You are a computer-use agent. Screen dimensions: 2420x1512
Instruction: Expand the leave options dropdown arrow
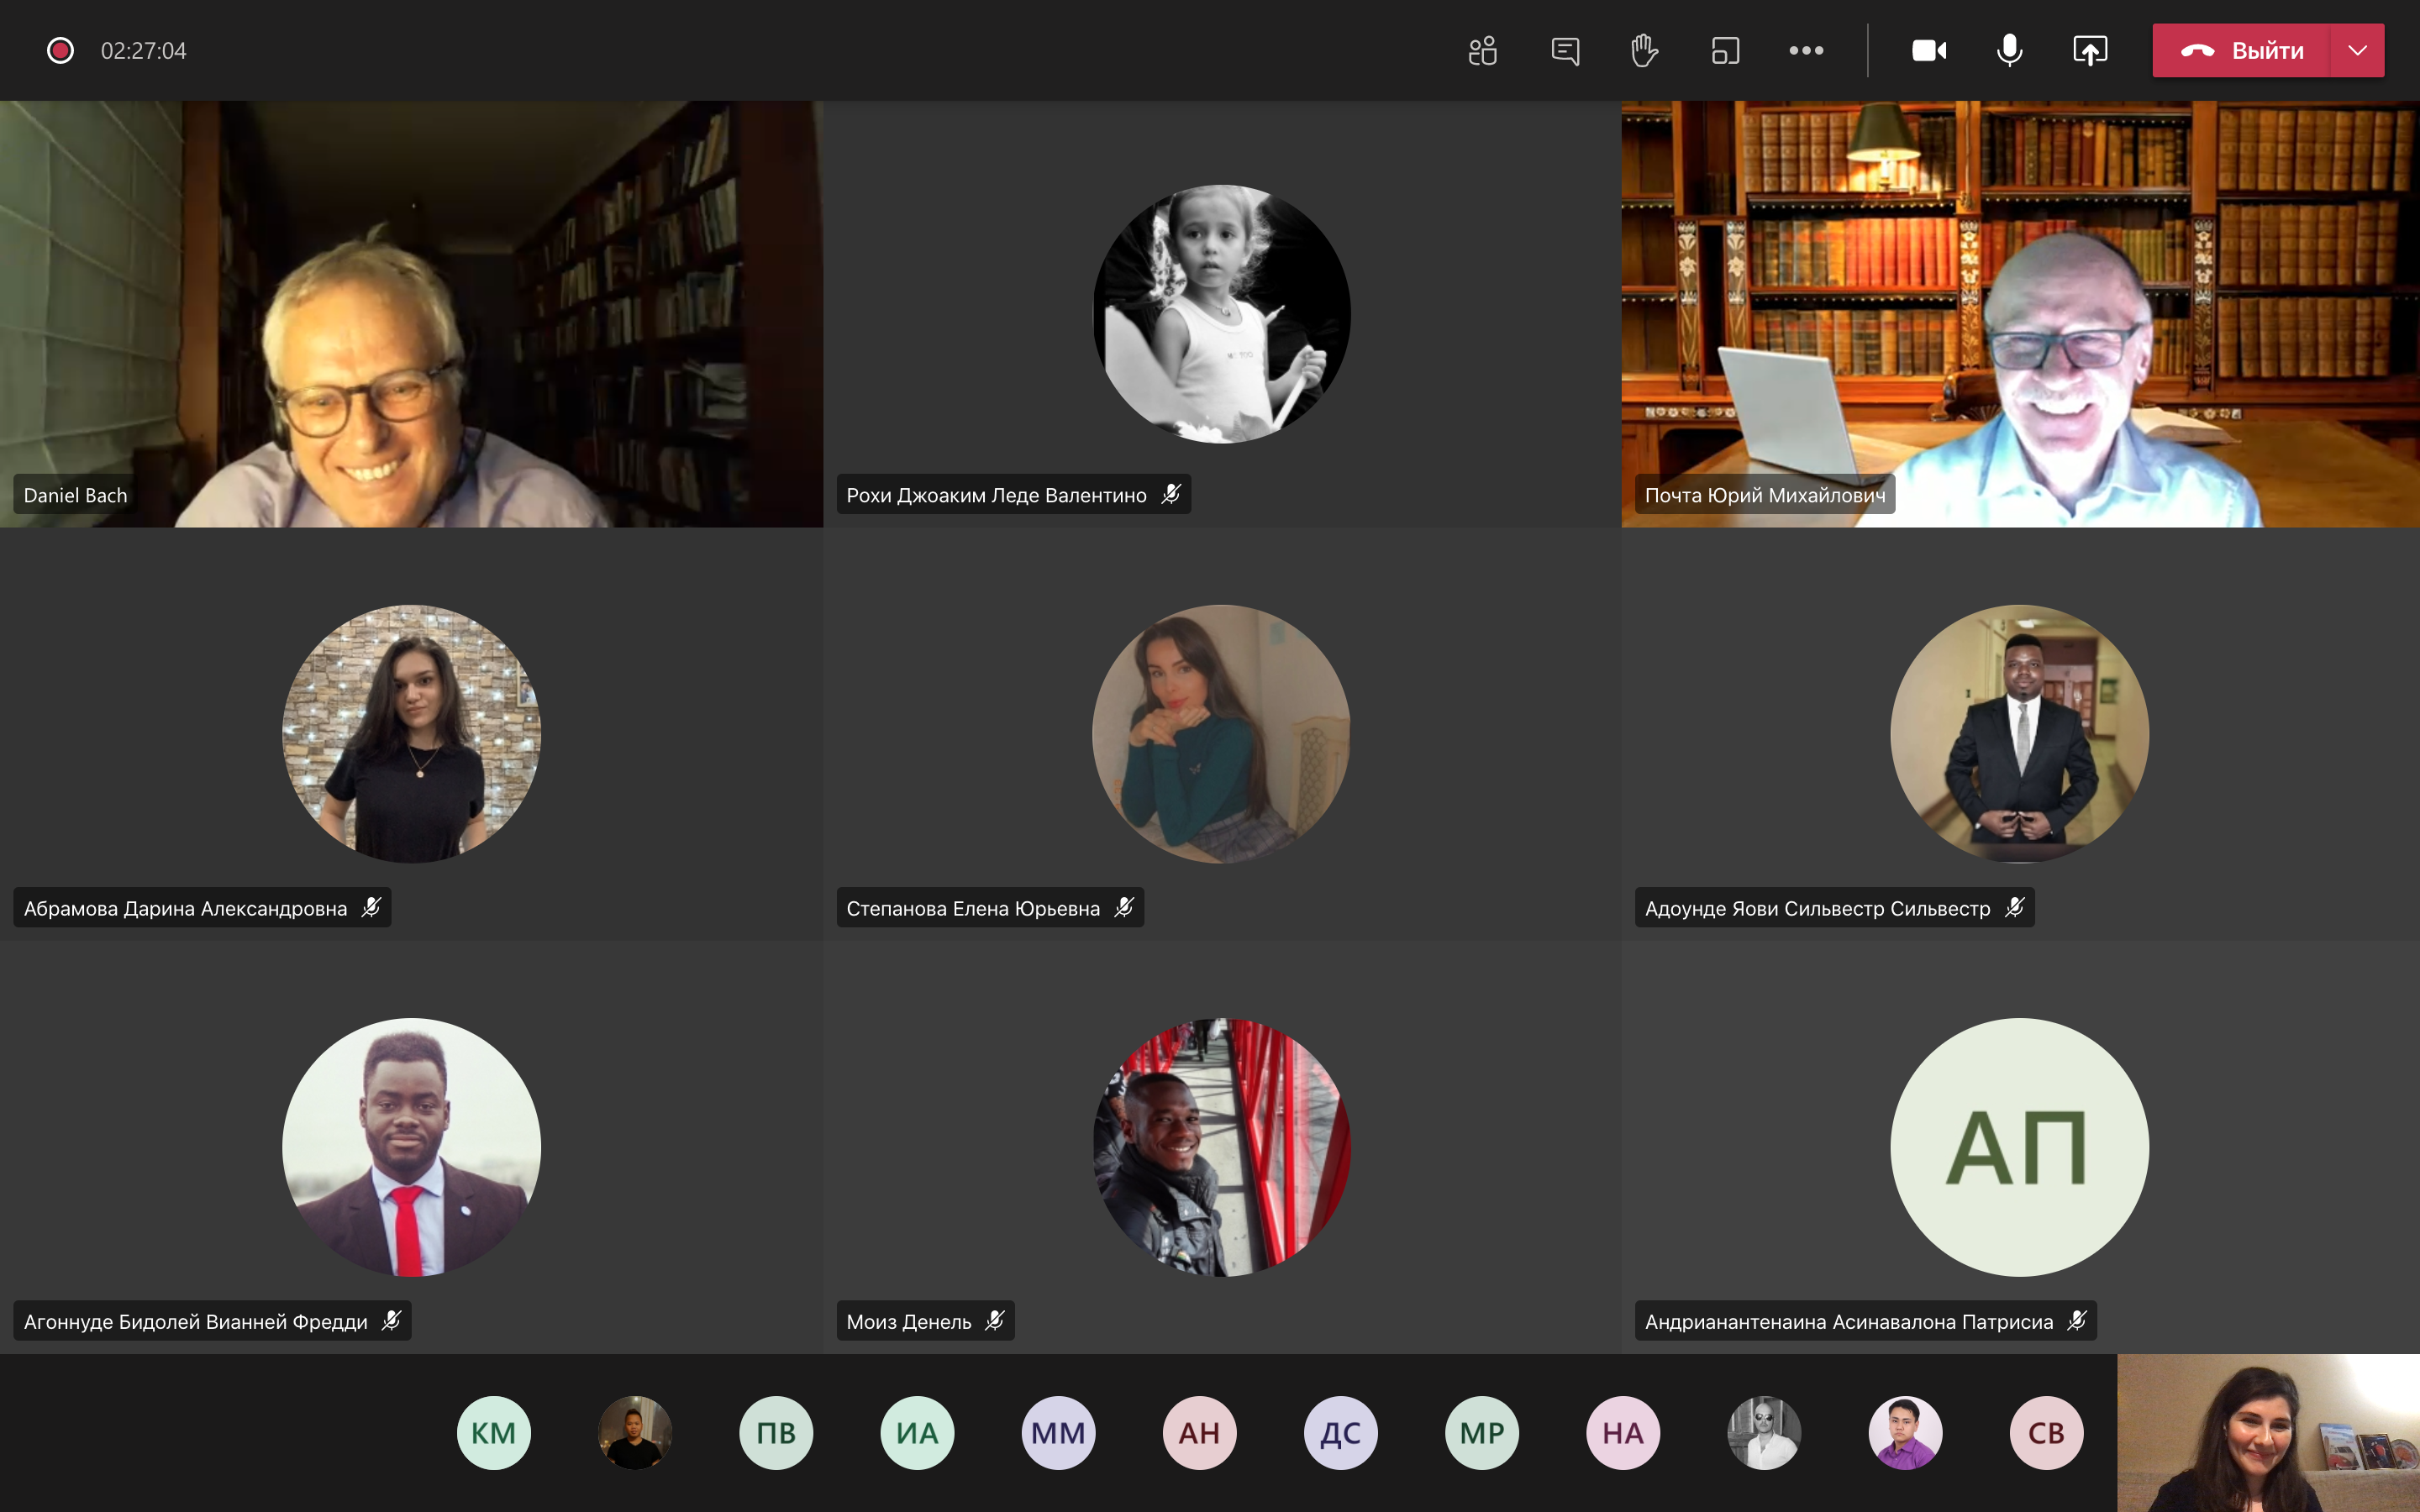[2358, 50]
